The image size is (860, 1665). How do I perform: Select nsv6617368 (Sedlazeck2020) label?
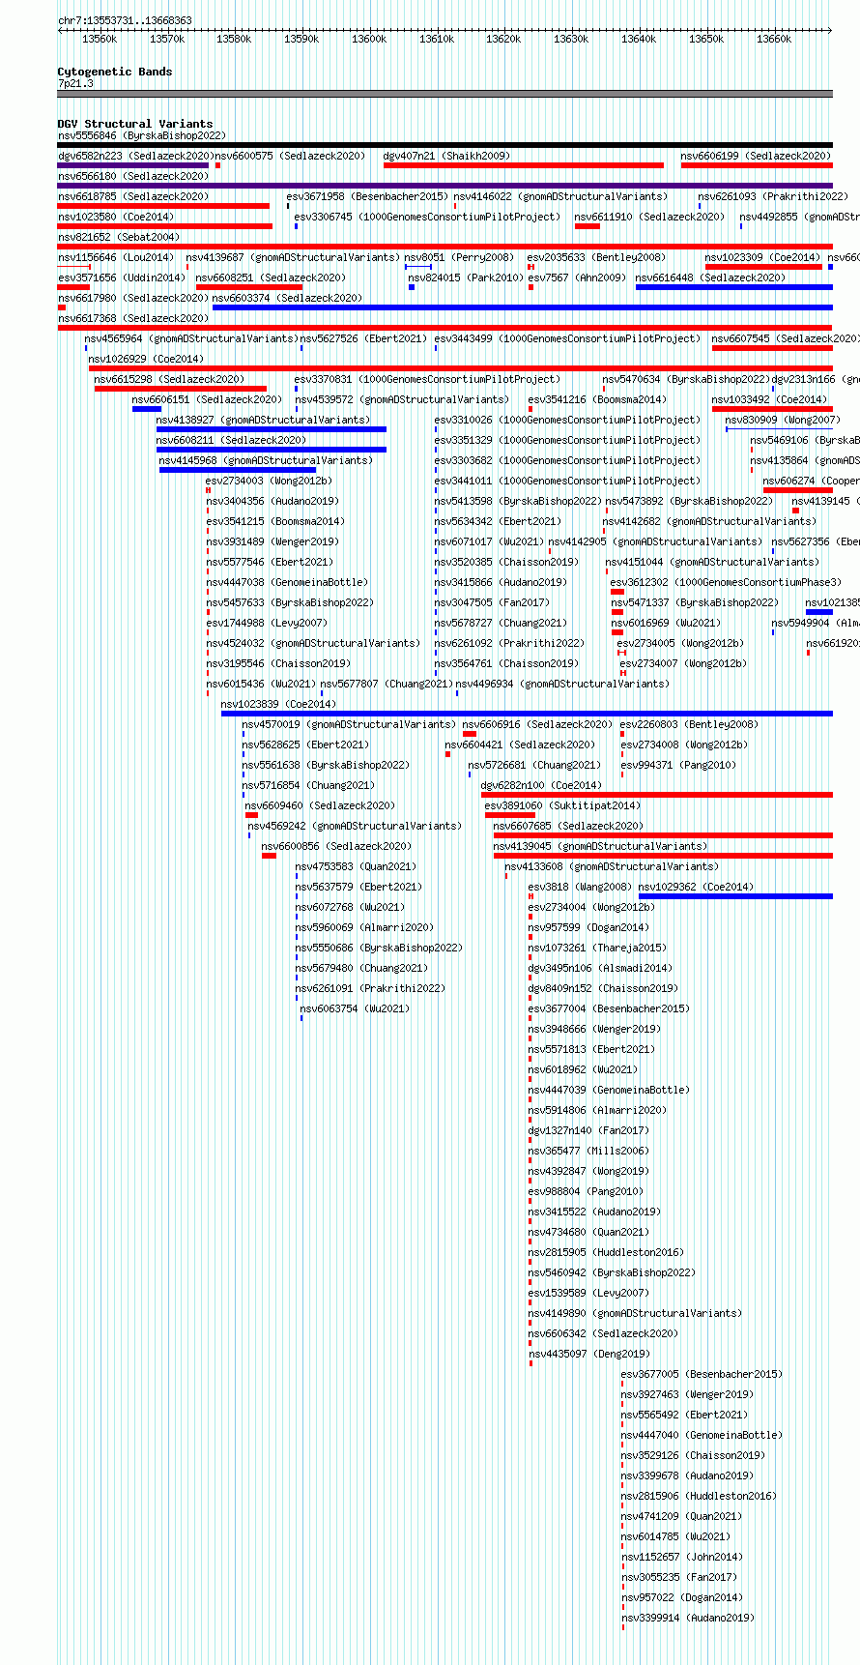point(133,318)
